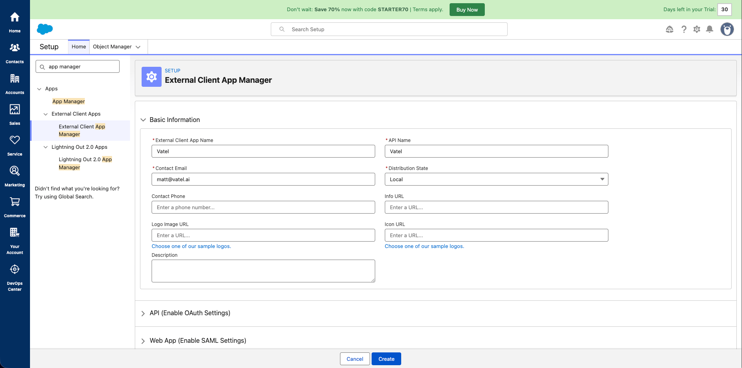The width and height of the screenshot is (742, 368).
Task: Open the Help question mark icon
Action: click(x=684, y=29)
